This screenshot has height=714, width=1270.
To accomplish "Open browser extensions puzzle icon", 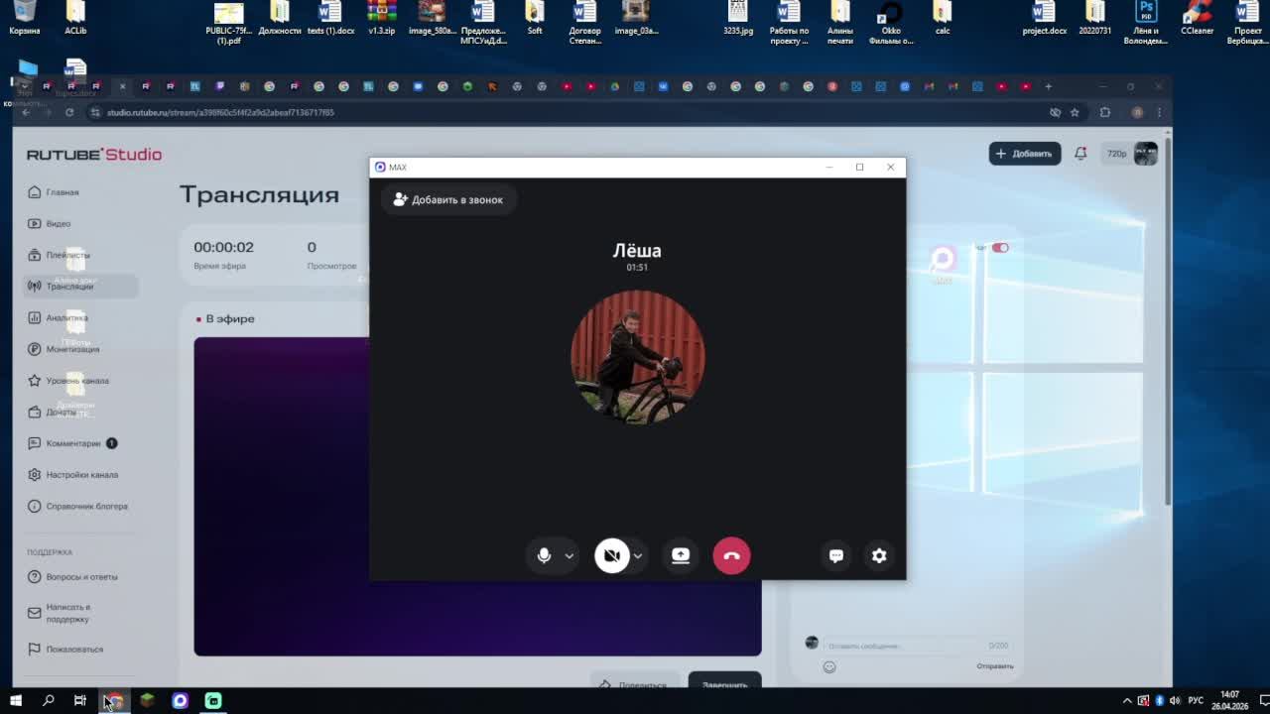I will 1105,112.
